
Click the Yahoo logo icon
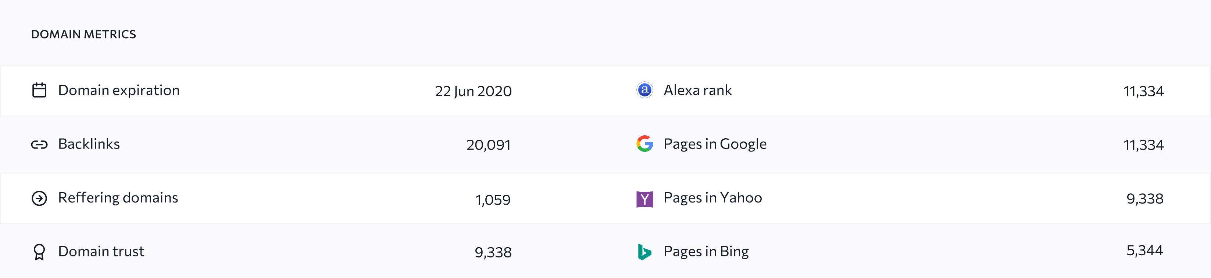pyautogui.click(x=644, y=199)
